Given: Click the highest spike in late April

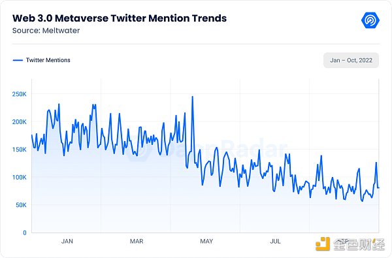Looking at the screenshot, I should click(x=192, y=97).
